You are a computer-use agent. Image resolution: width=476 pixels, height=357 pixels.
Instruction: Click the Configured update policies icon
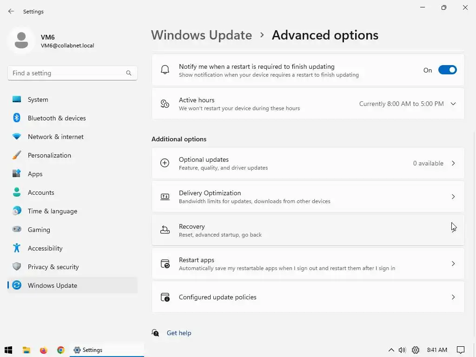(x=165, y=297)
